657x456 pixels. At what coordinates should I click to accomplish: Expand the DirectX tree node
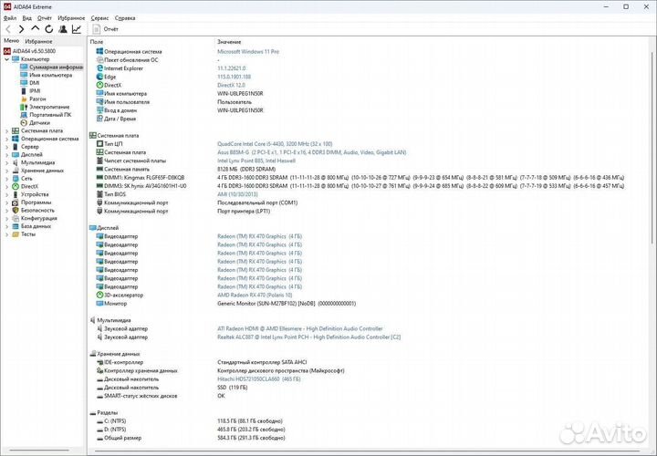[x=6, y=186]
